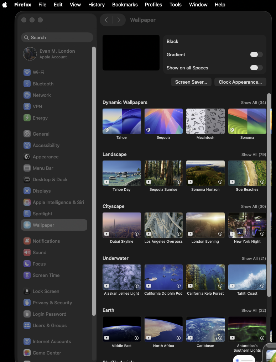The image size is (276, 362).
Task: Select the Accessibility icon
Action: coord(27,145)
